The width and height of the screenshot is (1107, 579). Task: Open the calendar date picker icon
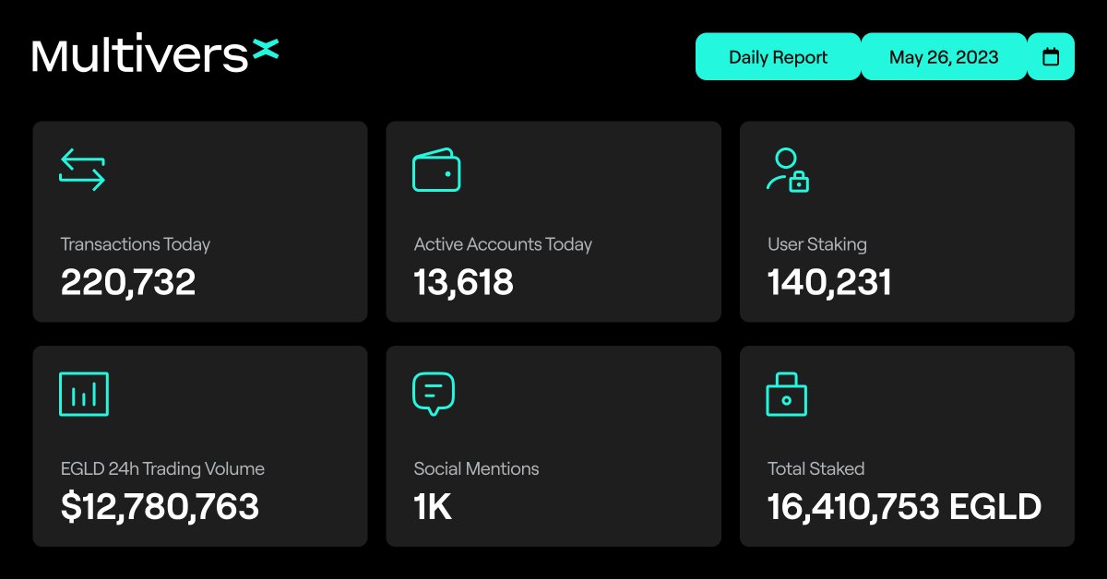(1051, 57)
